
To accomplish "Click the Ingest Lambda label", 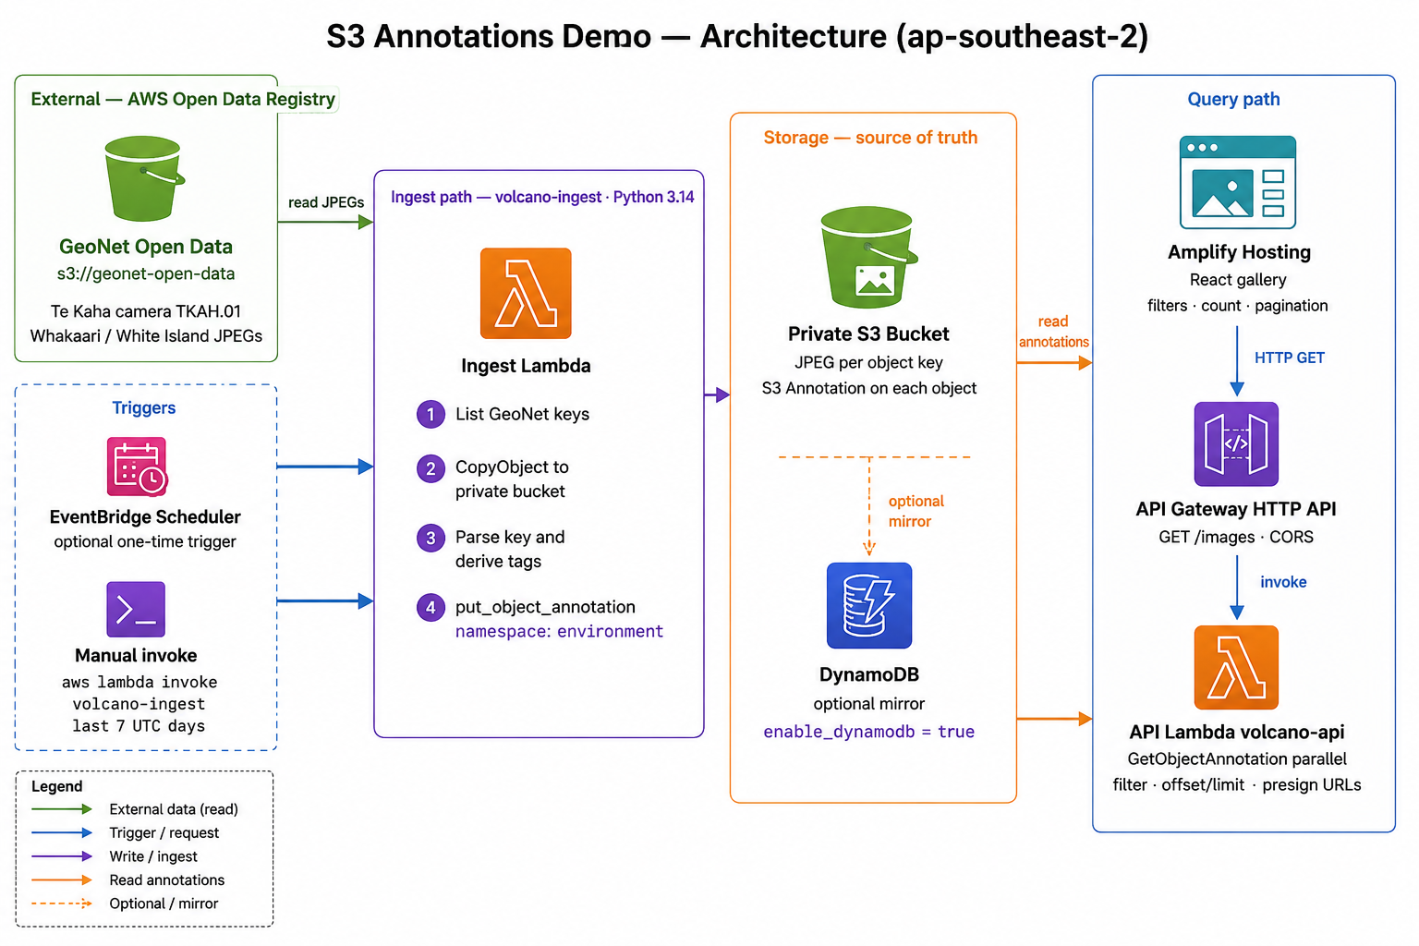I will (526, 366).
